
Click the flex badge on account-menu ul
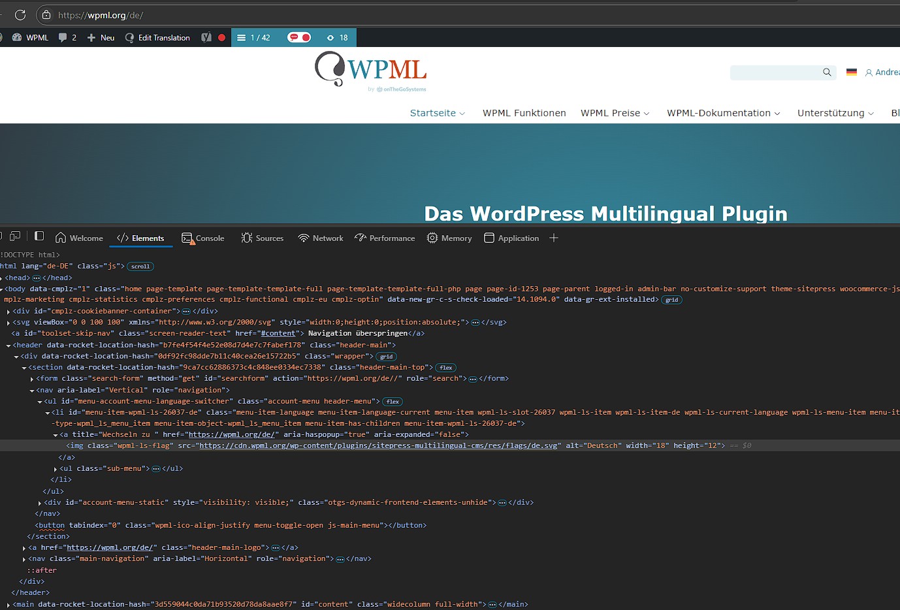[393, 402]
